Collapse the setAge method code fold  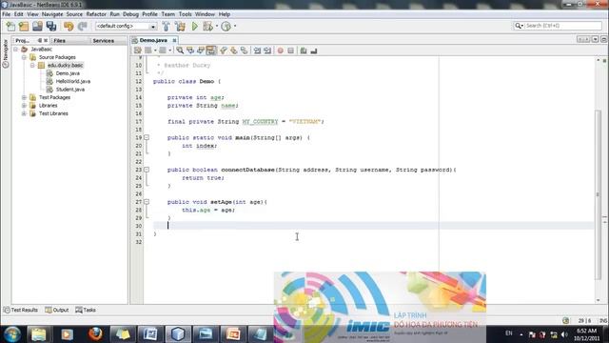pos(147,202)
